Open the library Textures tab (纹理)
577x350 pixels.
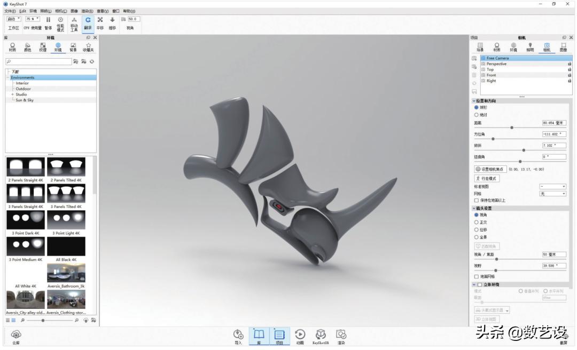[43, 47]
